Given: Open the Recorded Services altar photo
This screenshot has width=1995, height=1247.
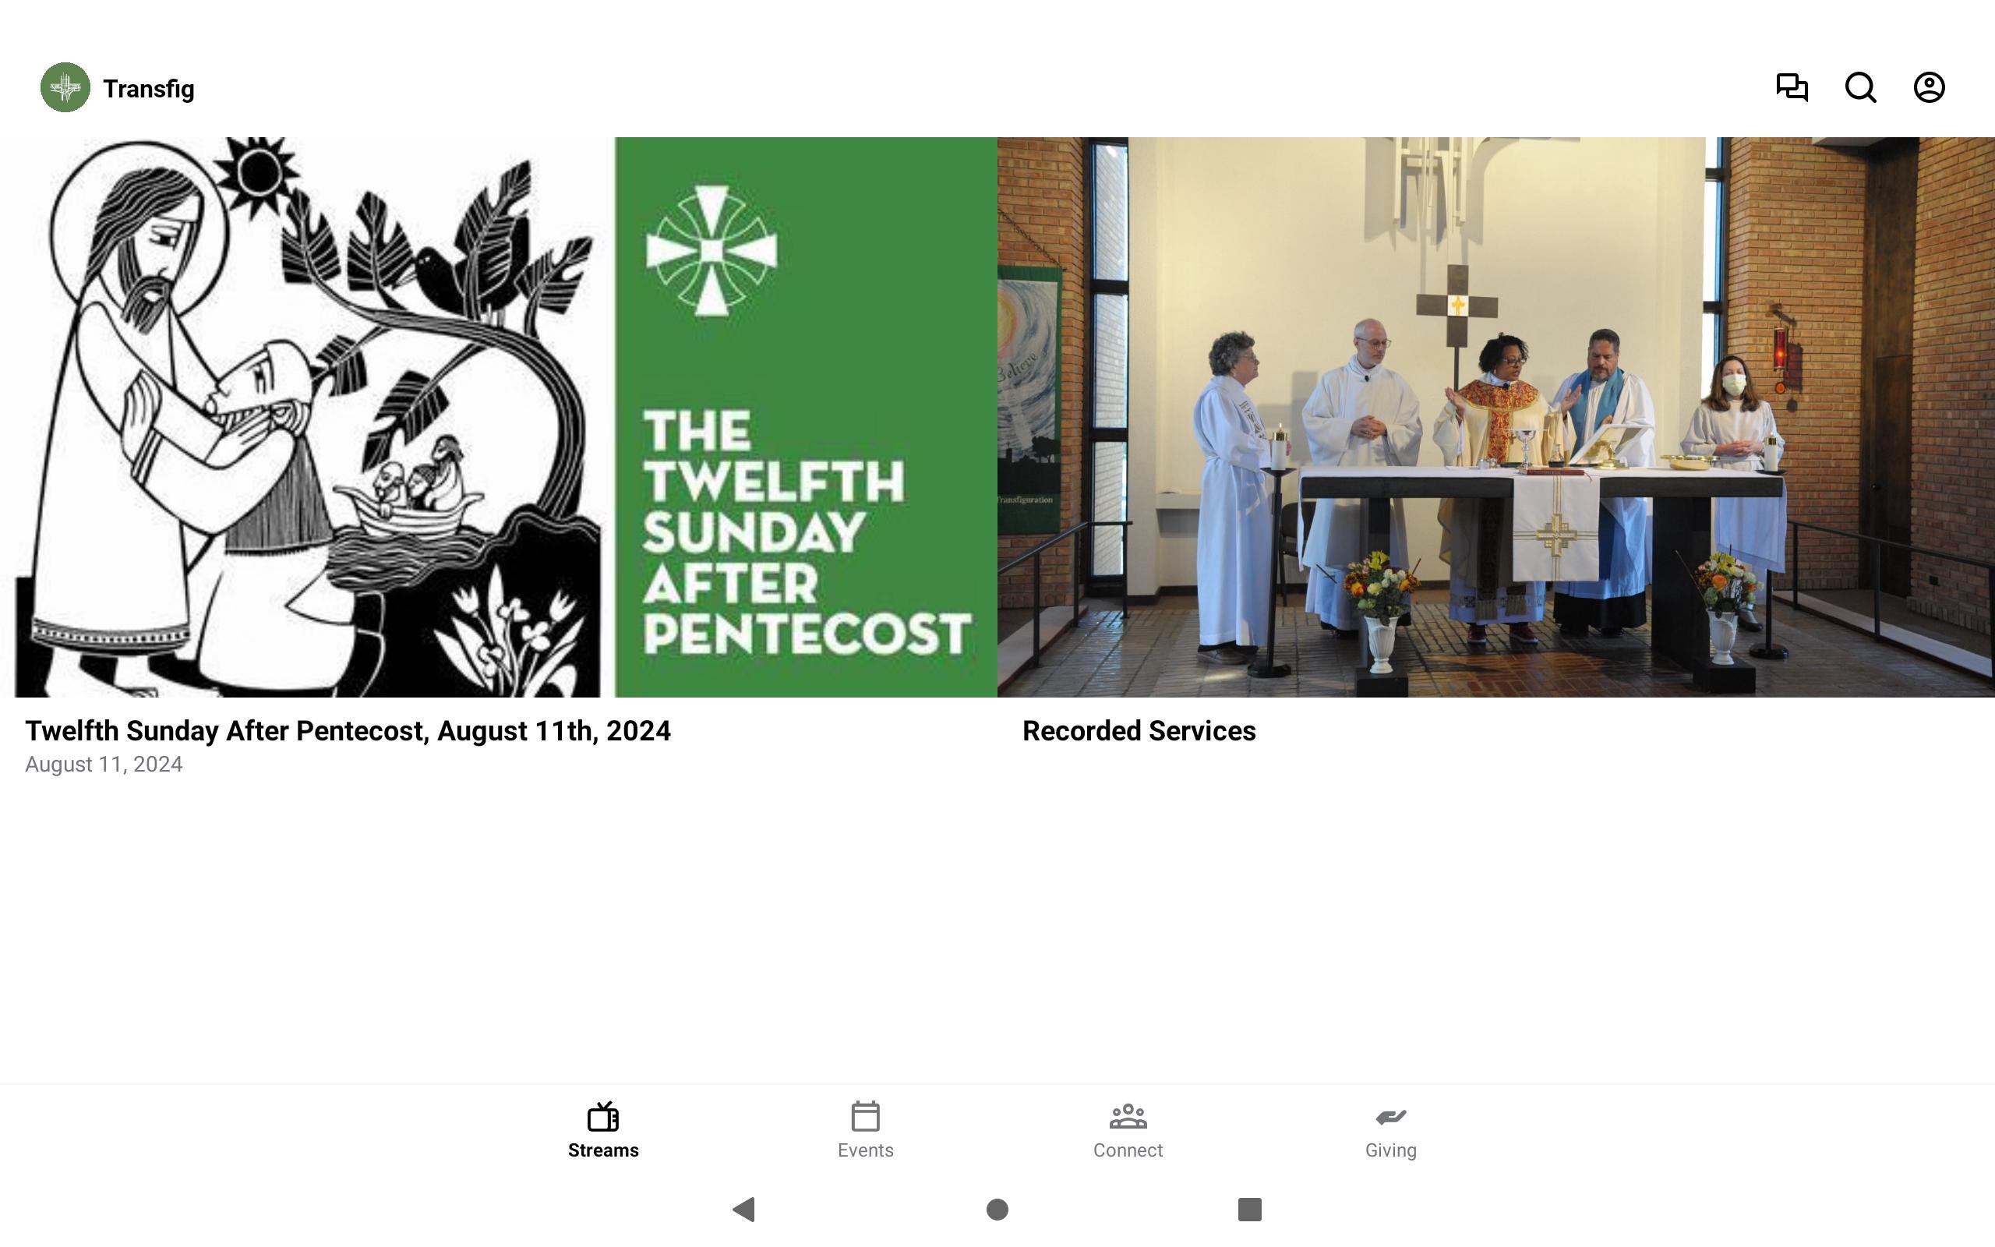Looking at the screenshot, I should click(1496, 417).
